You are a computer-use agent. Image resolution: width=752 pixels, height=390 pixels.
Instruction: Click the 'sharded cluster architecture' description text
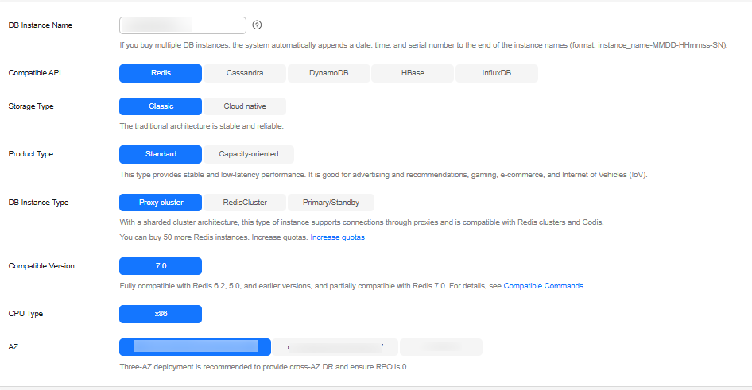pyautogui.click(x=362, y=222)
